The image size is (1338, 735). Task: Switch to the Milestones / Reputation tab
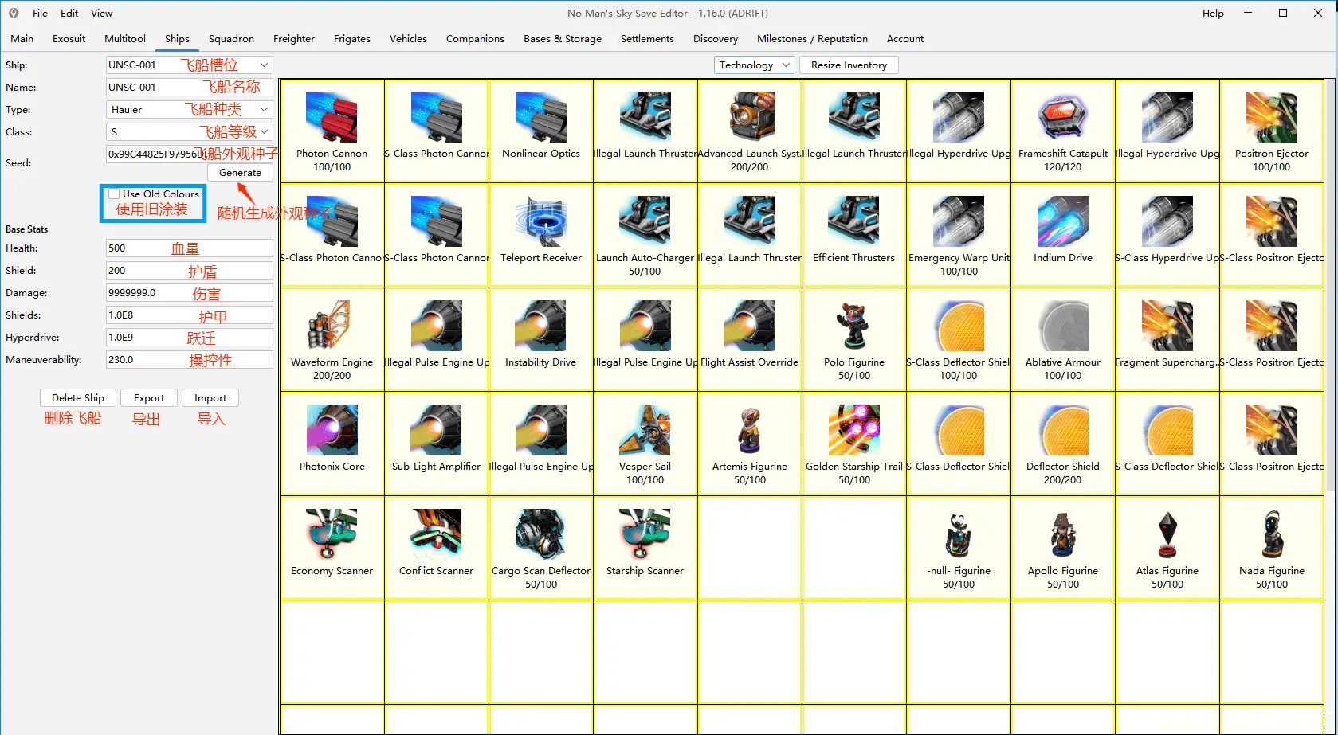click(812, 39)
